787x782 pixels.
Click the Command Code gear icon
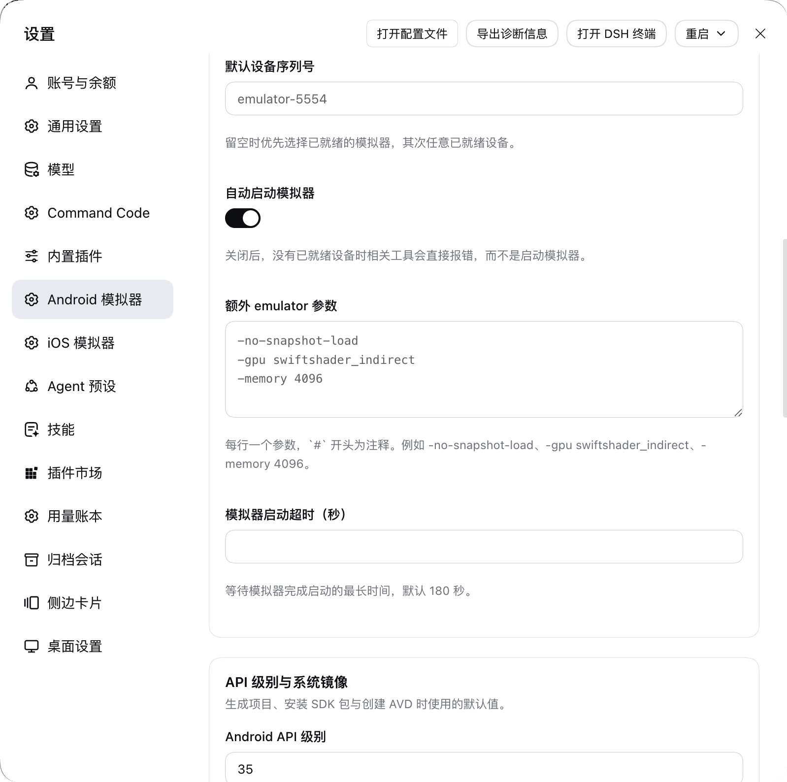[32, 213]
